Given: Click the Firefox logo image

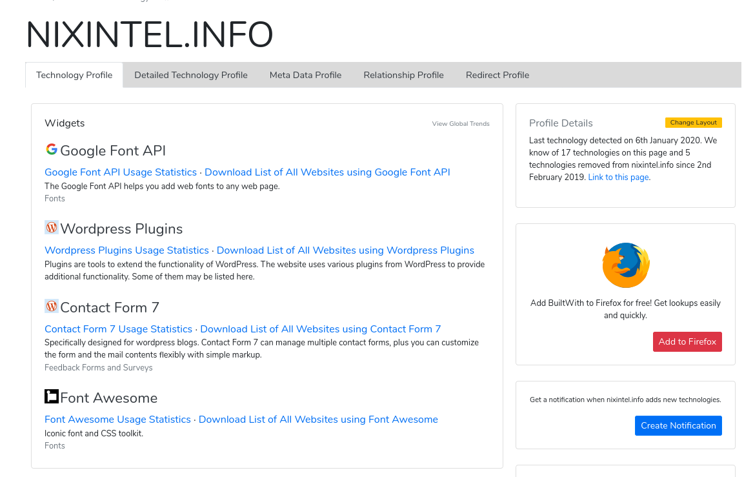Looking at the screenshot, I should 625,265.
